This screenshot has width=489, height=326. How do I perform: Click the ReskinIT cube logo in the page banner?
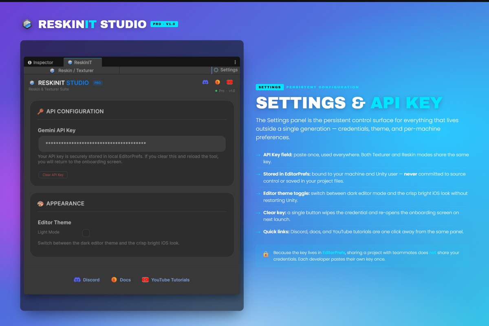(x=27, y=24)
